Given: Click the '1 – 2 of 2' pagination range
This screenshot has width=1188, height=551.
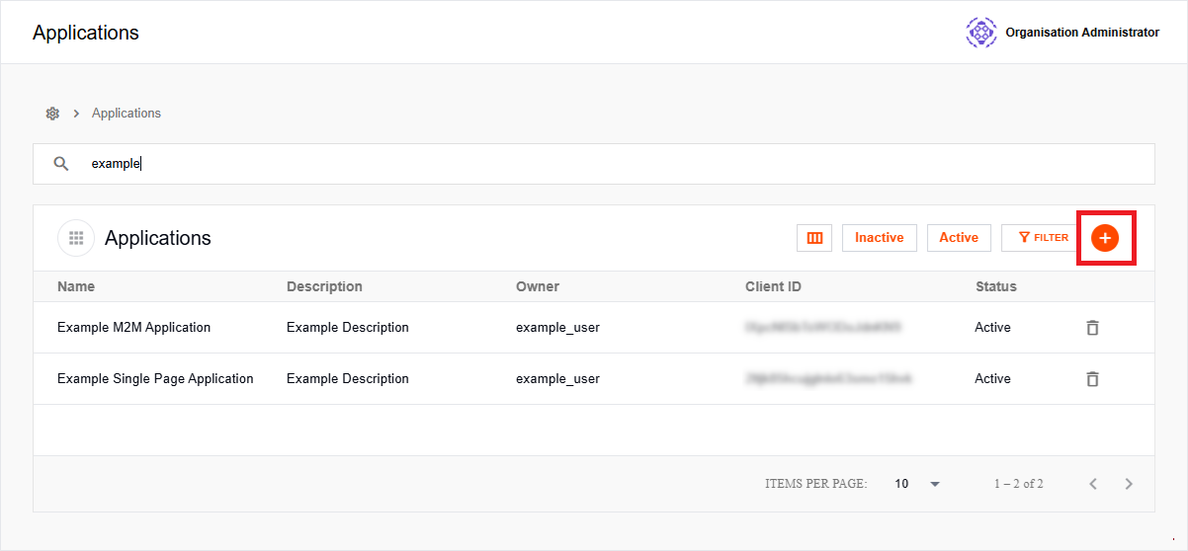Looking at the screenshot, I should pos(1019,484).
